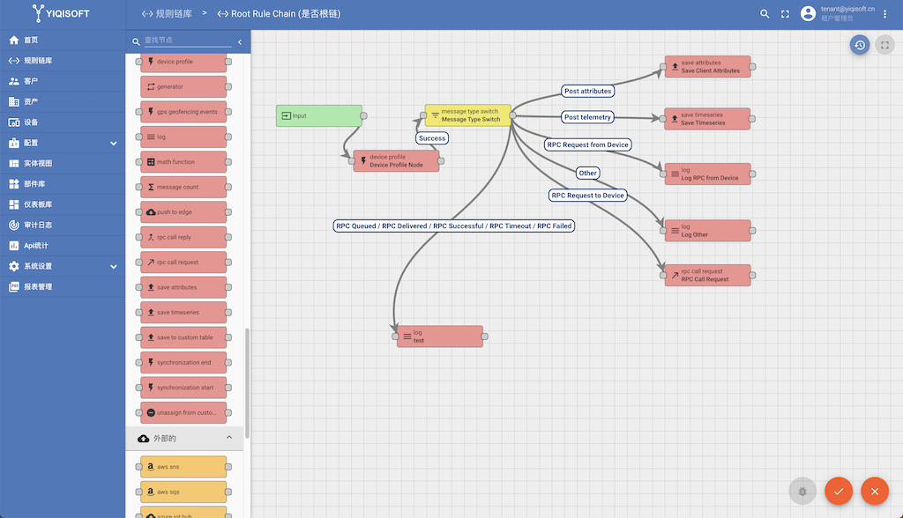Viewport: 903px width, 518px height.
Task: Open rule chain version history button
Action: (x=860, y=45)
